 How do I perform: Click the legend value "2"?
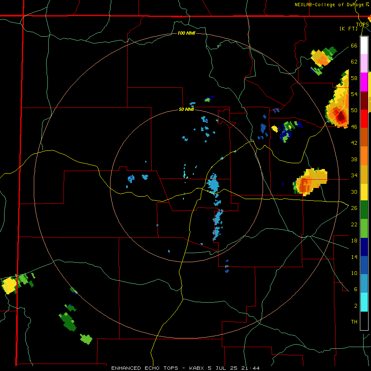(356, 306)
